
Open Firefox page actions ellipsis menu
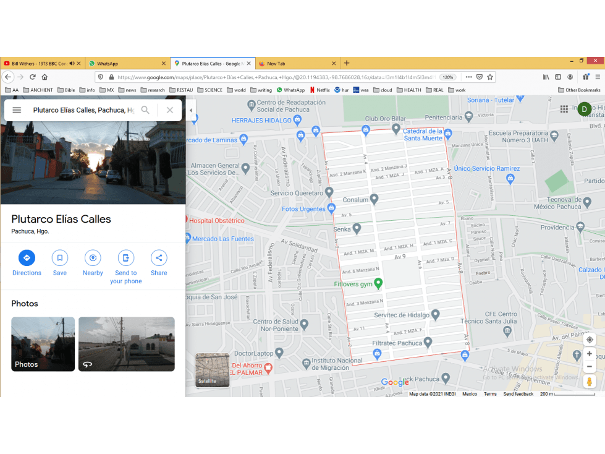(468, 77)
